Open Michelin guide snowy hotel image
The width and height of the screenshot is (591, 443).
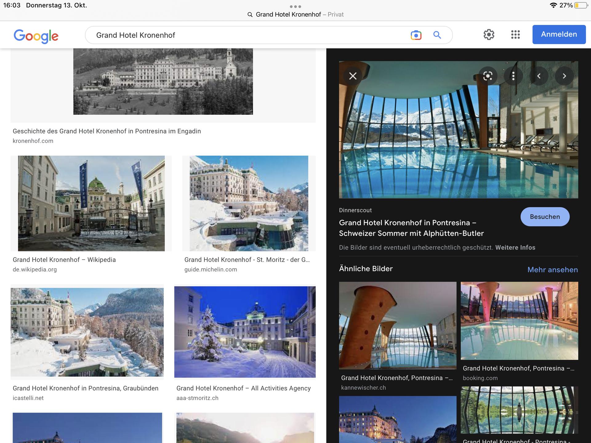click(x=249, y=203)
